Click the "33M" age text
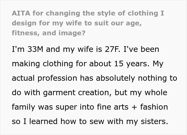Image resolution: width=187 pixels, height=135 pixels. click(35, 49)
